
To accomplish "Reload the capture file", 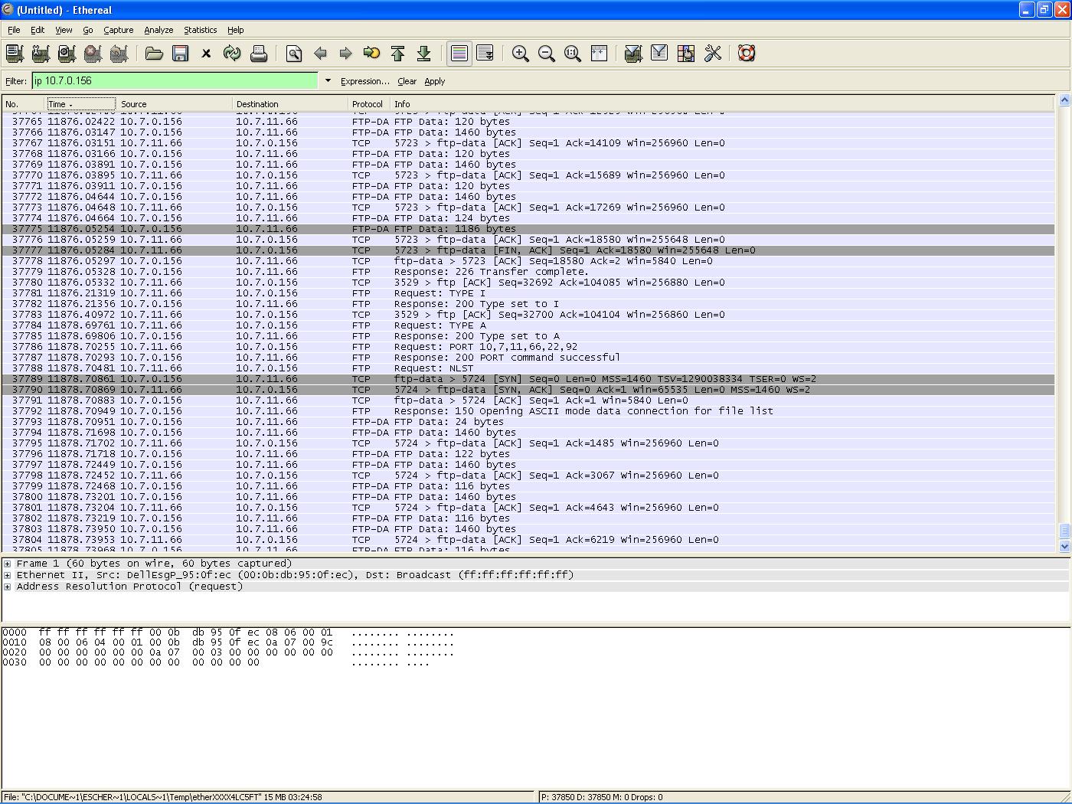I will pyautogui.click(x=231, y=54).
